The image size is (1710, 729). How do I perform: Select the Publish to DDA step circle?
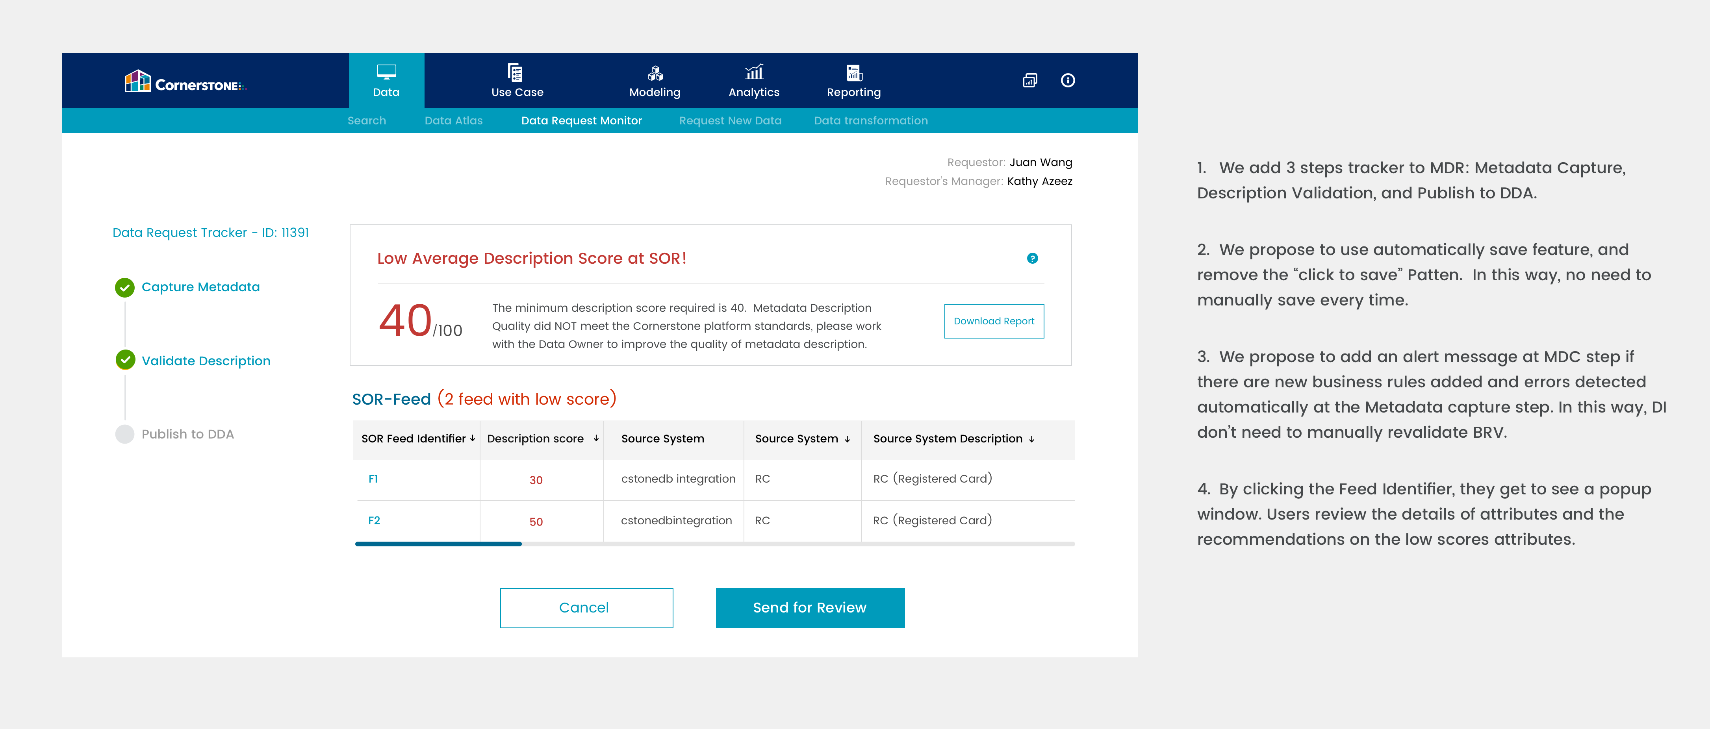[x=124, y=434]
